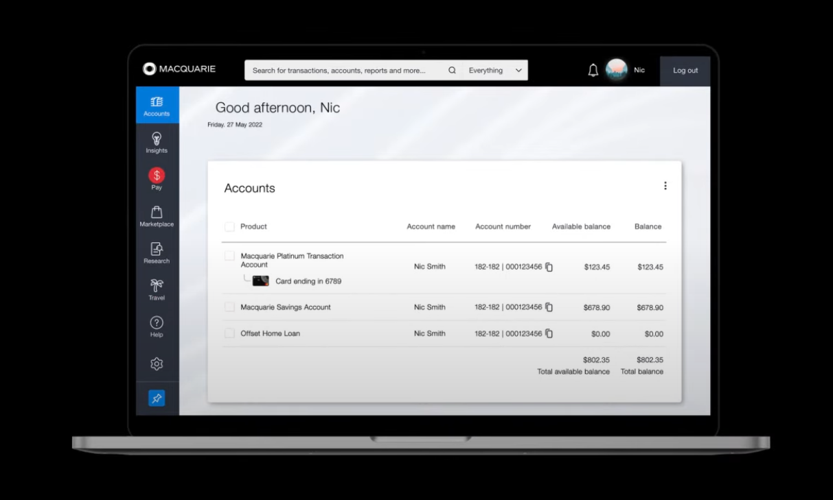Open the Research section

click(x=157, y=252)
